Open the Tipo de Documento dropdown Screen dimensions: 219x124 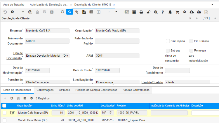click(47, 55)
